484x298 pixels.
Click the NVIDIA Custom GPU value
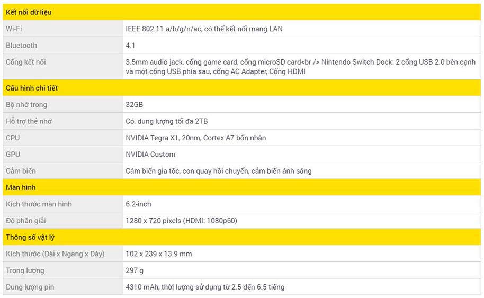150,155
